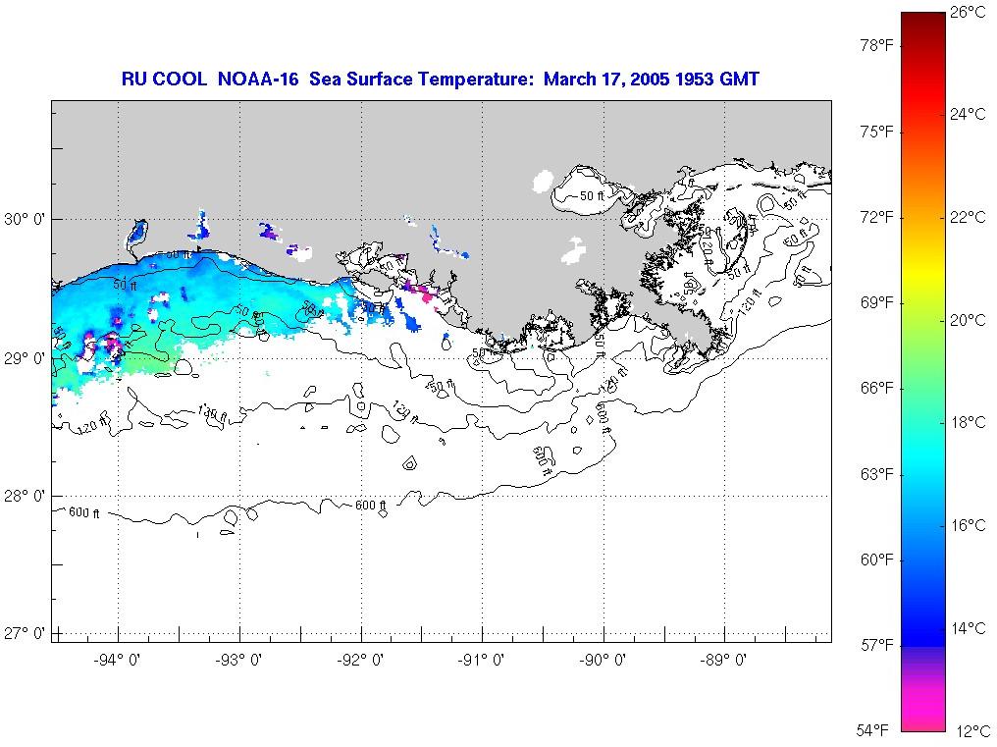Click the 28° 0' latitude label
The height and width of the screenshot is (747, 997).
[25, 496]
